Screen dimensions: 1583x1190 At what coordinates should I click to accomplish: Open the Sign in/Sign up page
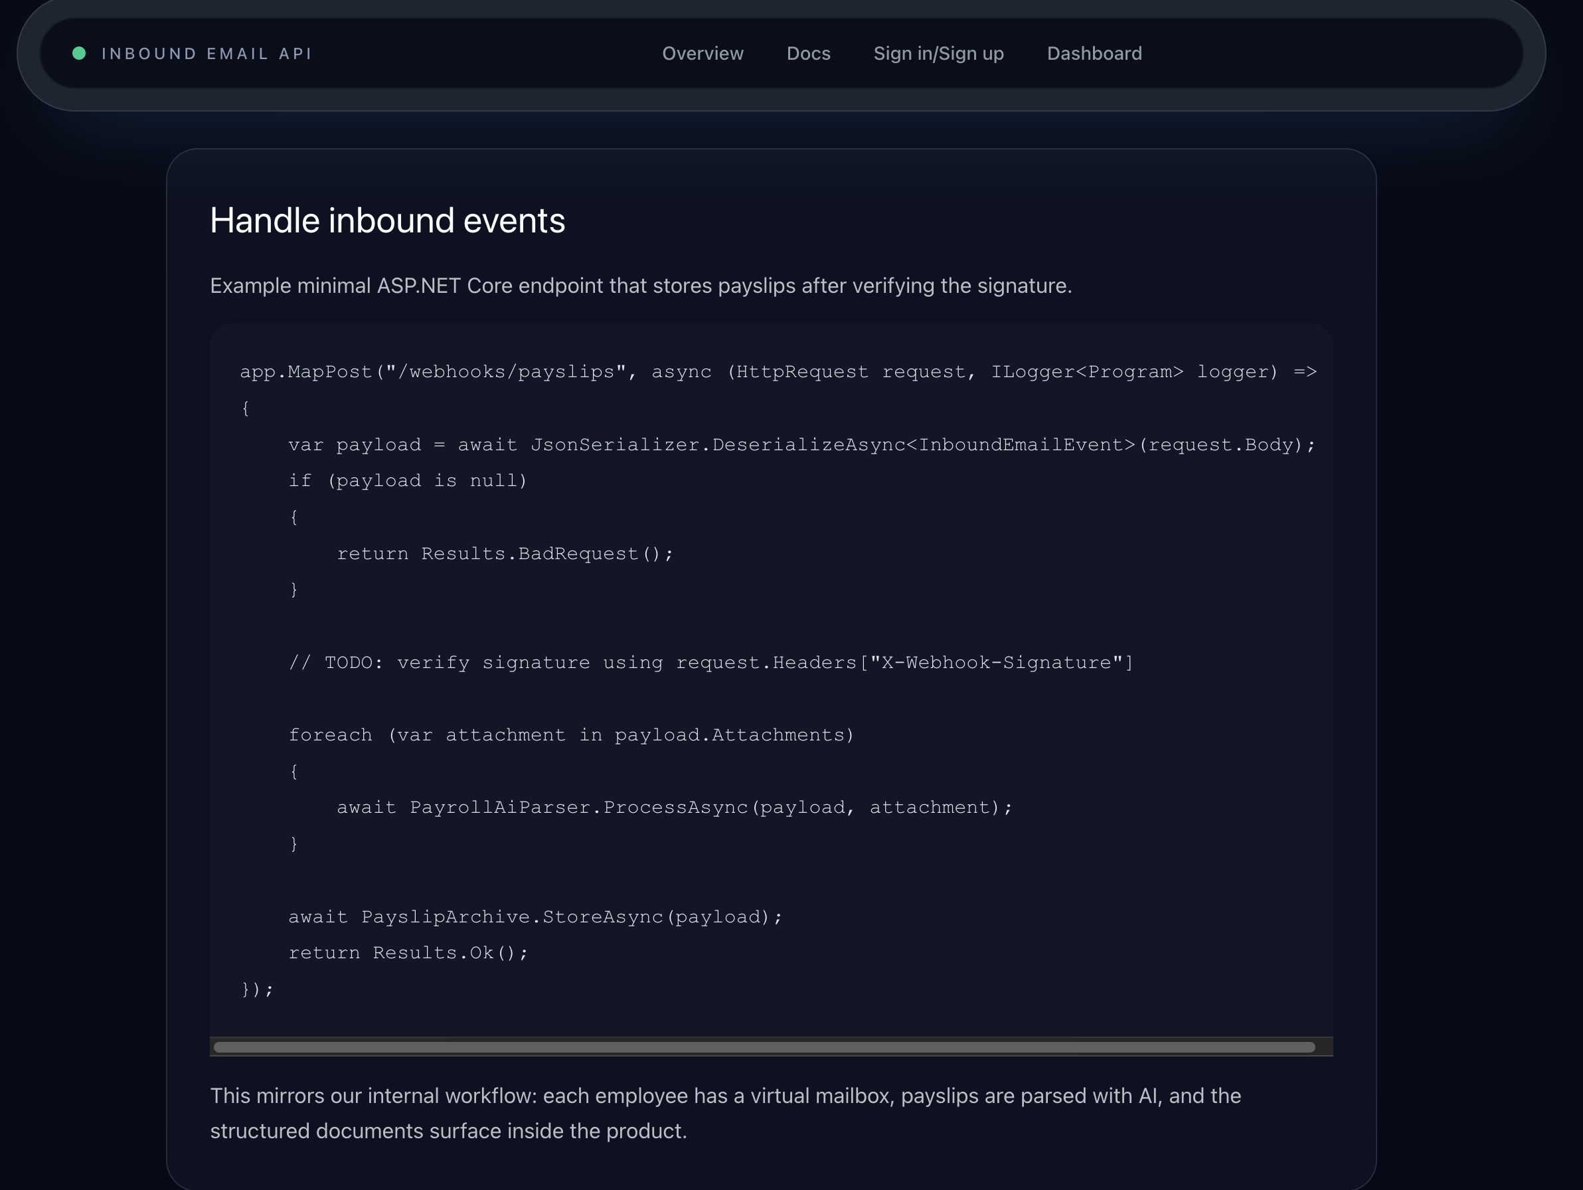[938, 54]
